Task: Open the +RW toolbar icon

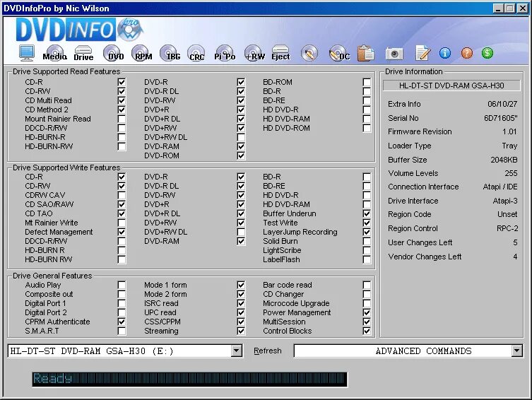Action: click(255, 53)
